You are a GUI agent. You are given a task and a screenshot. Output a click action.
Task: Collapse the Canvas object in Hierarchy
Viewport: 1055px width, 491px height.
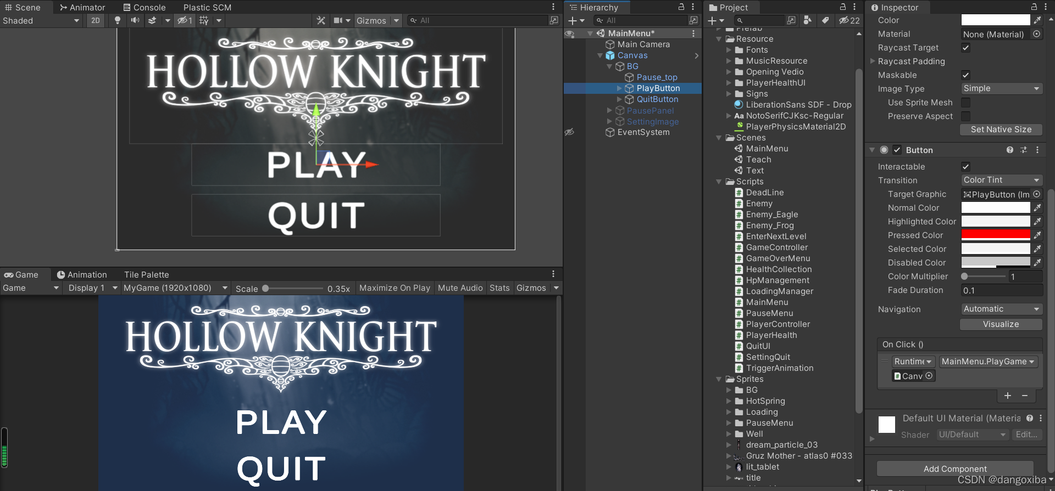click(x=600, y=55)
